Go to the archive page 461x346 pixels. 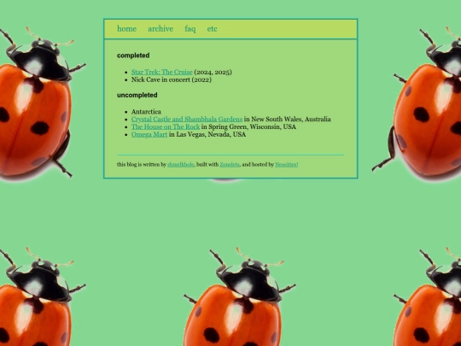[160, 29]
